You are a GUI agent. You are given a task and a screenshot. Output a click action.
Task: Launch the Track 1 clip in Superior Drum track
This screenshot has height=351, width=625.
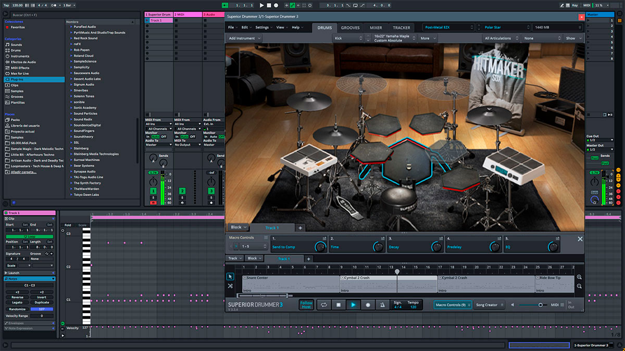[x=147, y=20]
